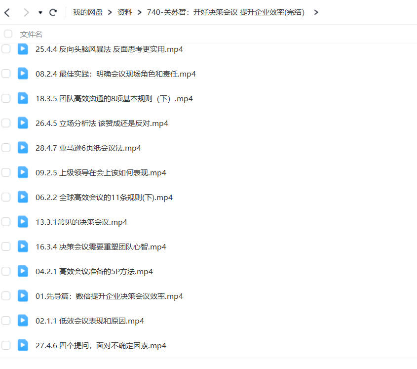Click video icon of 26.4.5 立场分析法

[x=23, y=123]
